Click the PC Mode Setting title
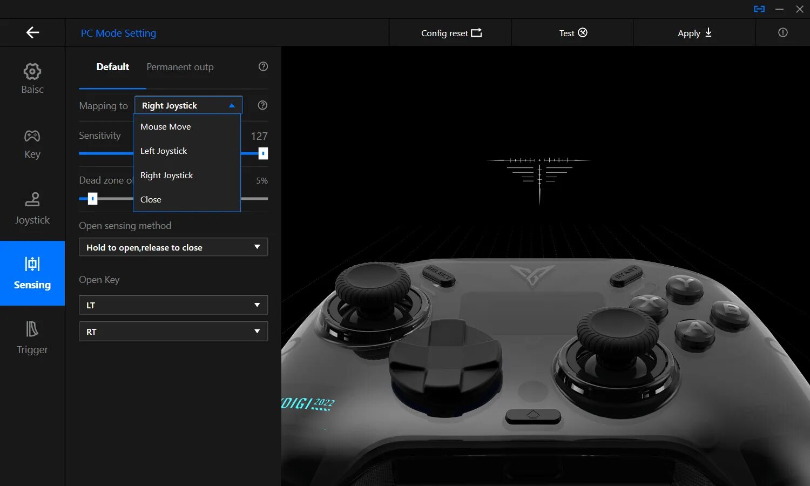This screenshot has height=486, width=810. 118,33
